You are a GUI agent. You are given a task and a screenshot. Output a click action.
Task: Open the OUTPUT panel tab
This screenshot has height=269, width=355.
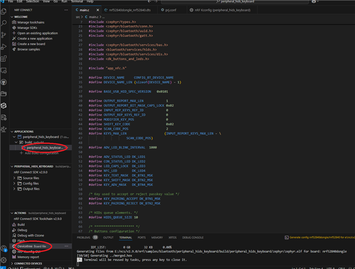pyautogui.click(x=108, y=238)
